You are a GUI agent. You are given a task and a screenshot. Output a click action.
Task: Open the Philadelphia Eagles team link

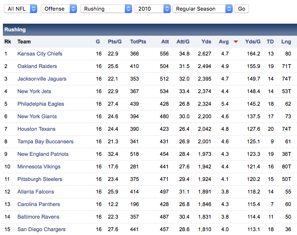[41, 104]
